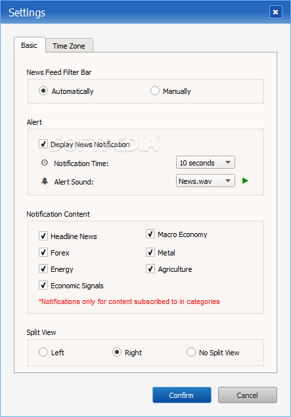The height and width of the screenshot is (417, 291).
Task: Play the alert sound preview
Action: click(245, 181)
